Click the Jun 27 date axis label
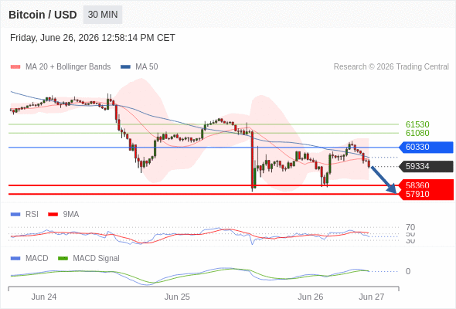 (x=372, y=297)
